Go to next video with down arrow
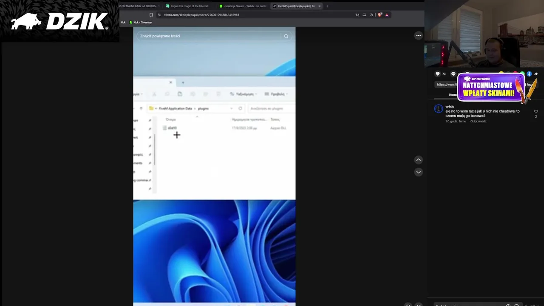The height and width of the screenshot is (306, 544). tap(418, 172)
